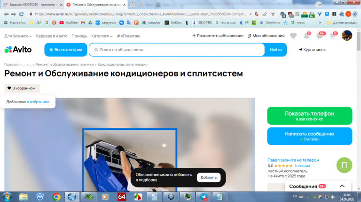This screenshot has width=361, height=202.
Task: Open Windows Start menu
Action: pos(7,197)
